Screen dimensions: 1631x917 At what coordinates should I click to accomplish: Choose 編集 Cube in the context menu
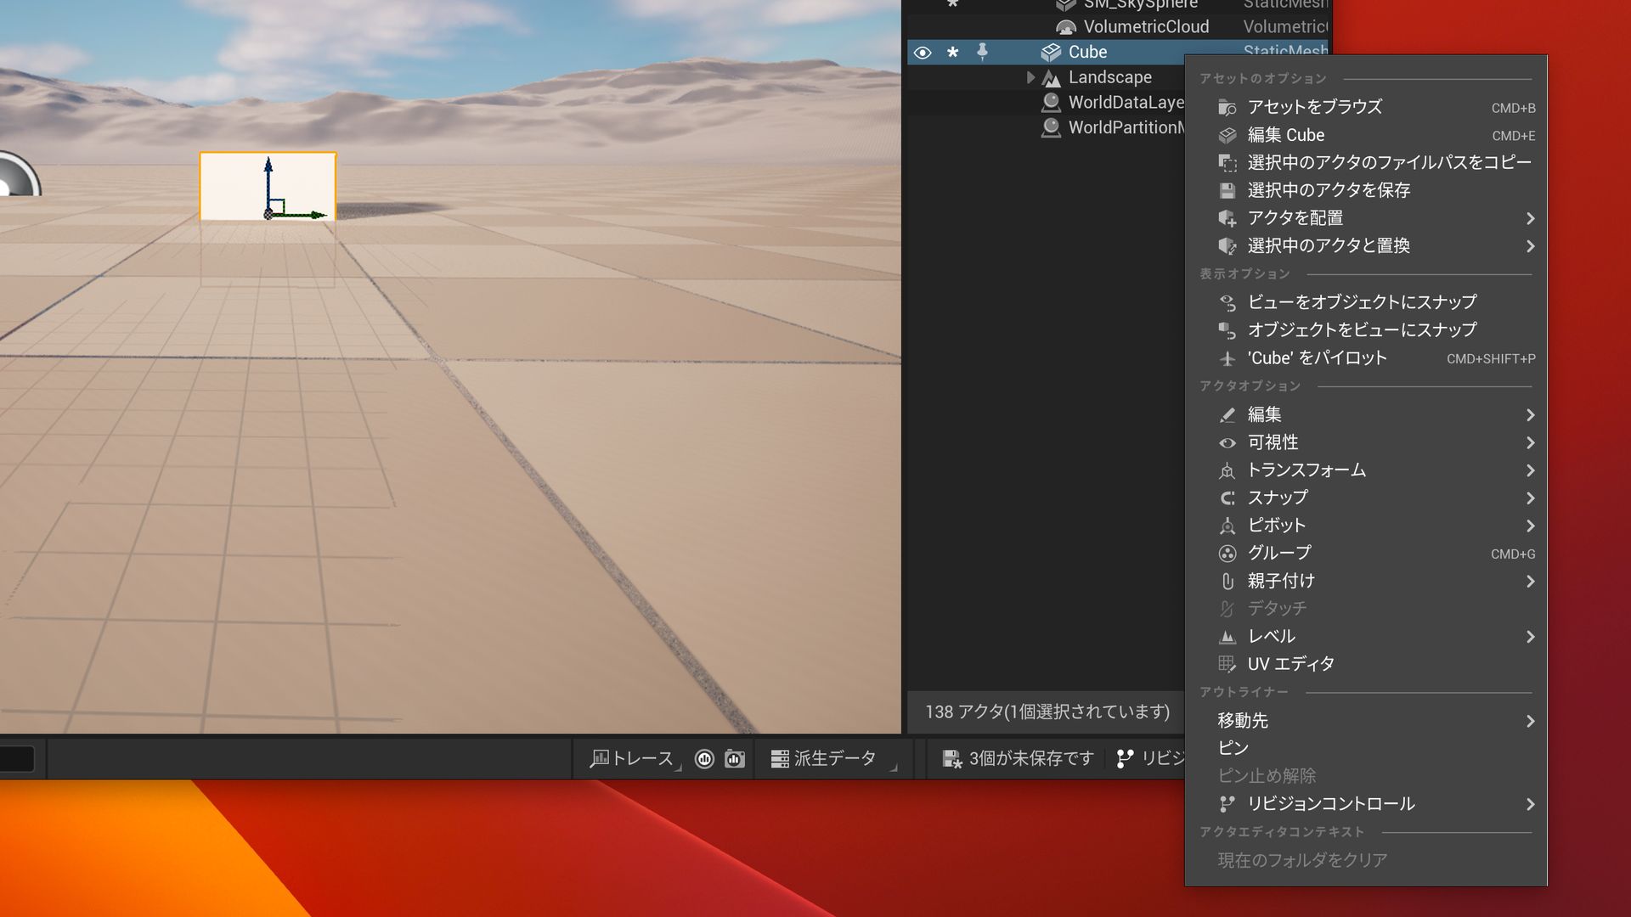point(1284,134)
